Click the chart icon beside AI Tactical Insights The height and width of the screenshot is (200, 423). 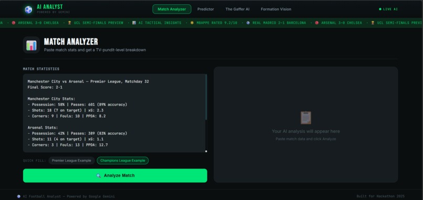click(134, 23)
